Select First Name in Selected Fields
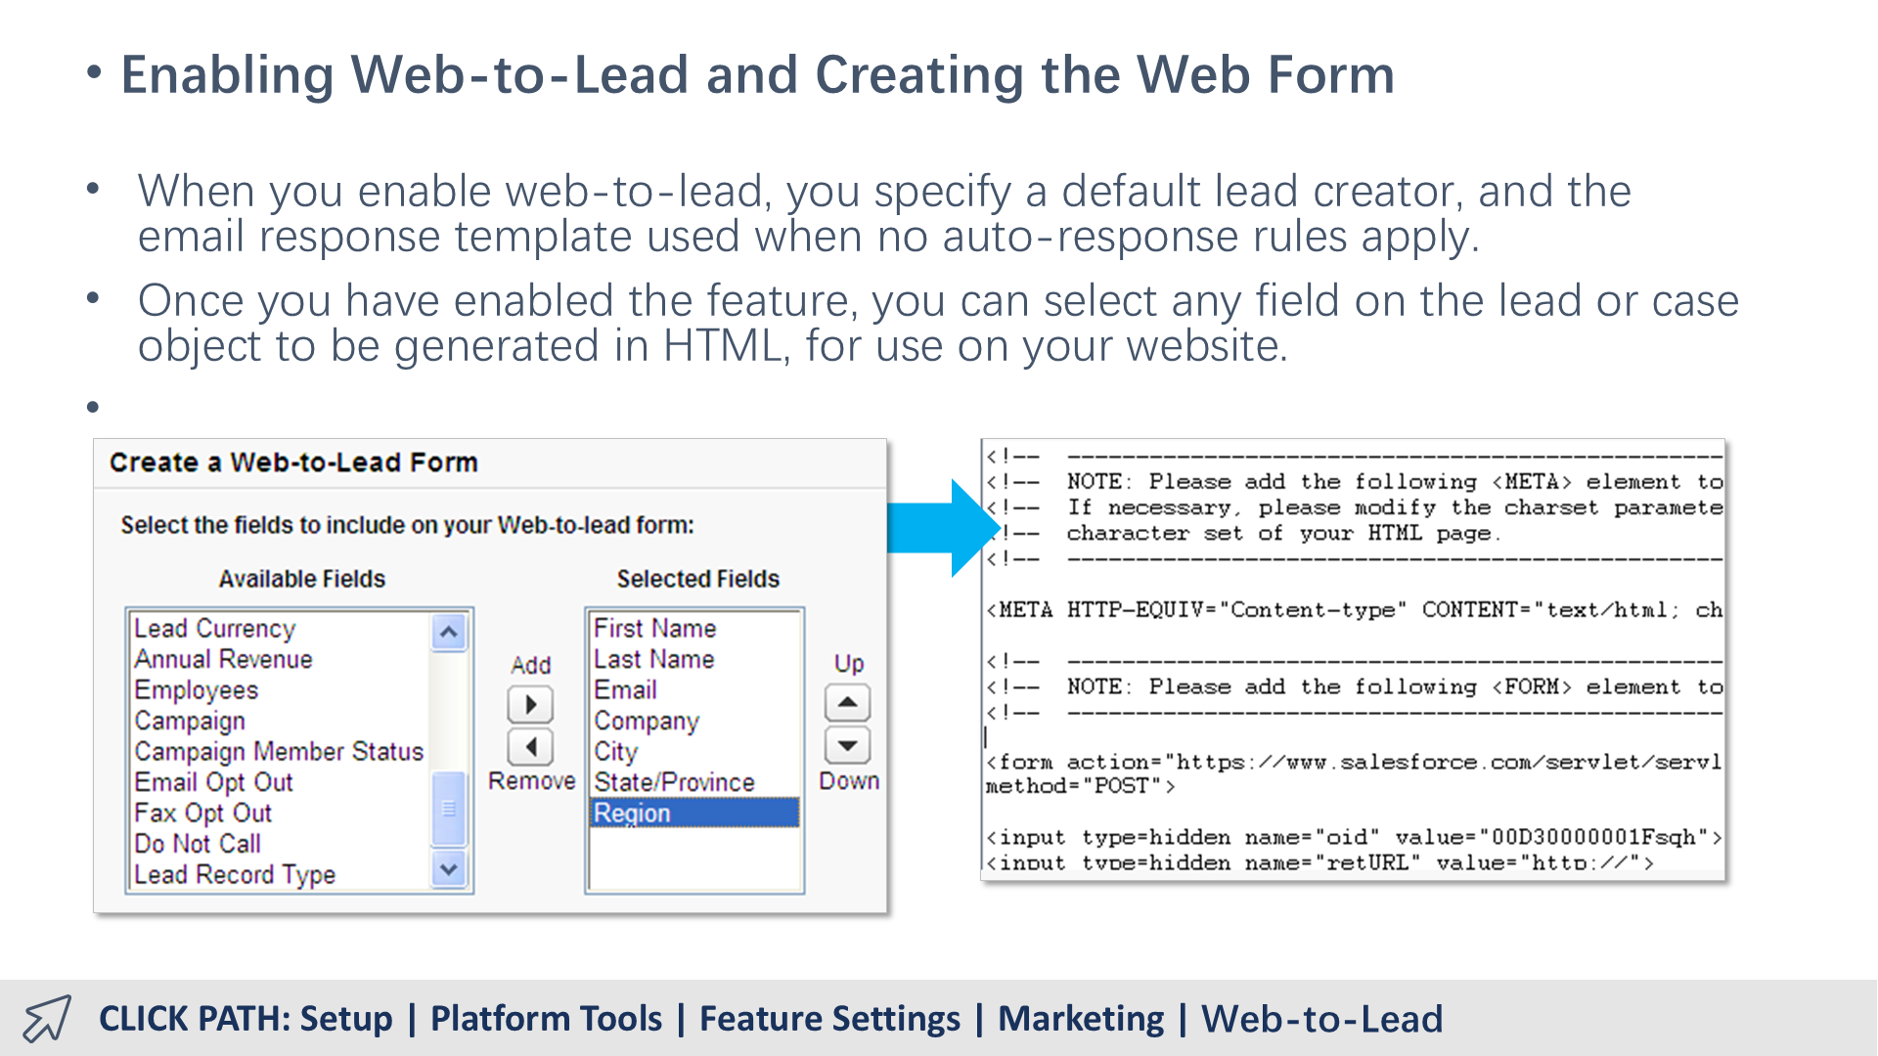The image size is (1878, 1056). click(654, 629)
